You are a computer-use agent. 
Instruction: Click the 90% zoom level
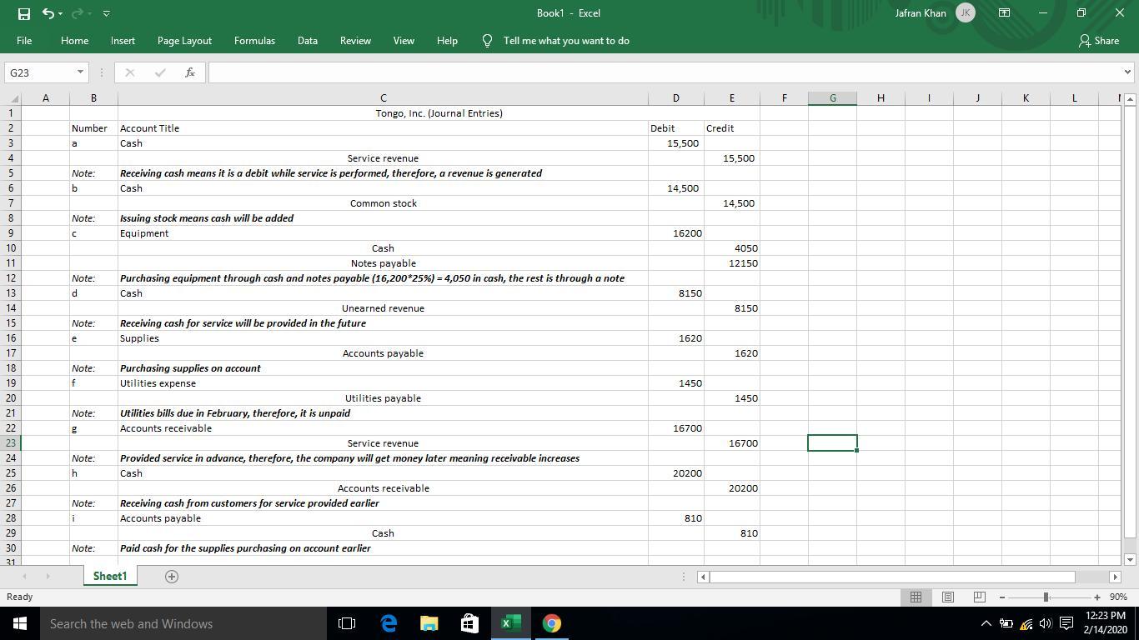click(x=1118, y=597)
